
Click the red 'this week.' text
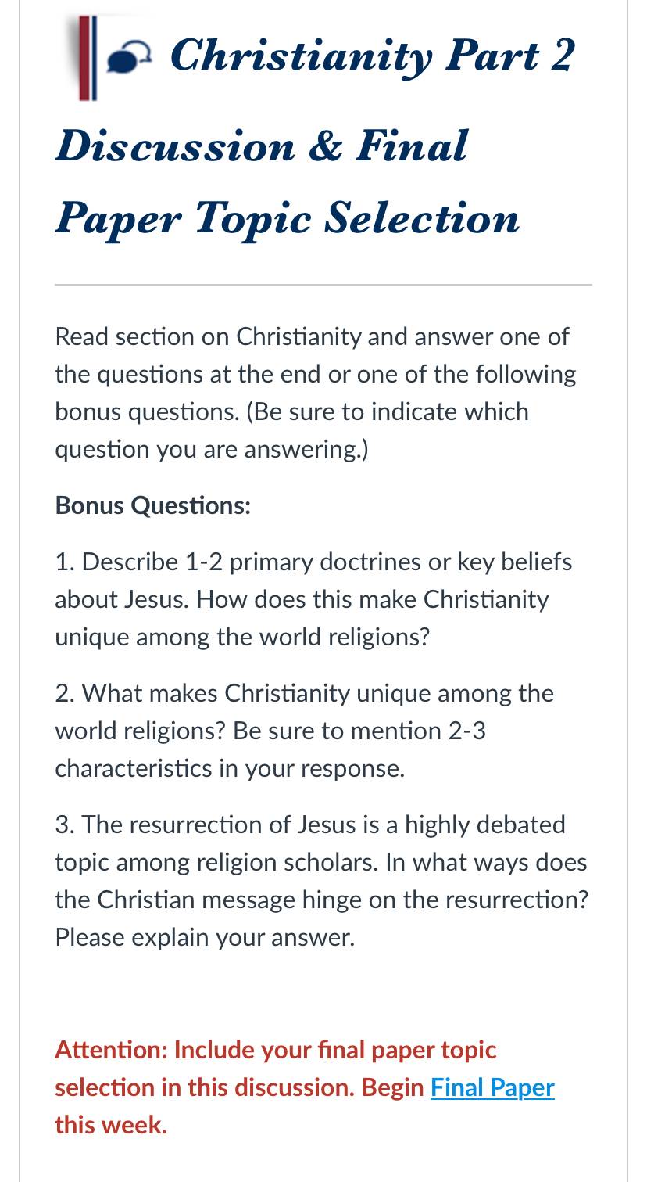(111, 1125)
